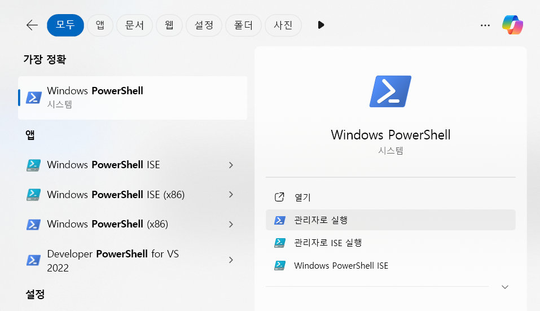Click the ISE icon beside 관리자로 ISE 실행

point(280,243)
